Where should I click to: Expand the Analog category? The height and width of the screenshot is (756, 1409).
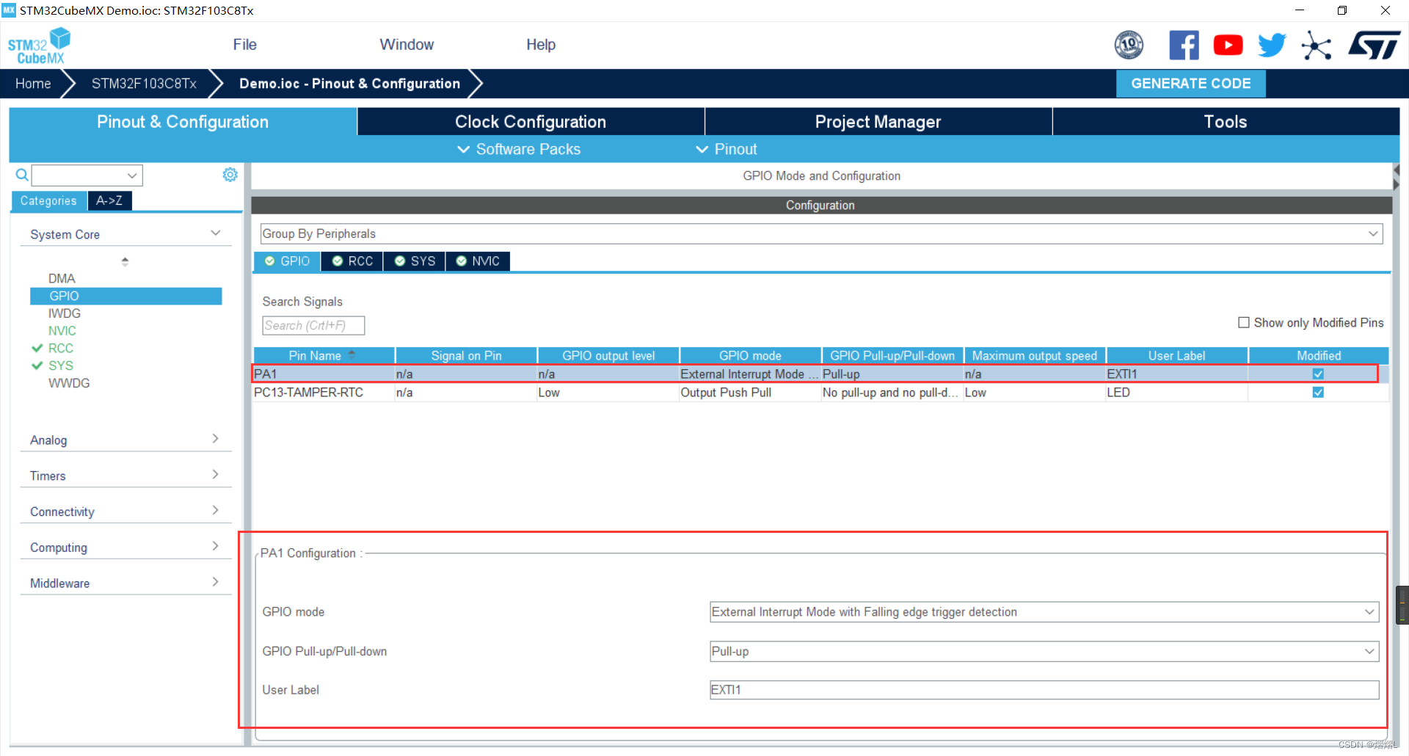click(x=216, y=439)
